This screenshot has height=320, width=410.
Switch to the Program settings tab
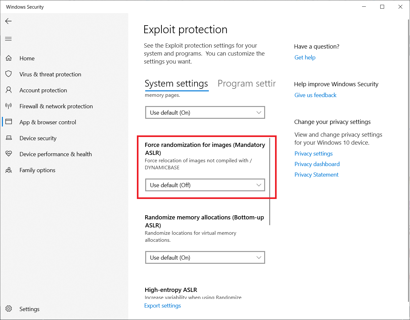click(x=246, y=84)
